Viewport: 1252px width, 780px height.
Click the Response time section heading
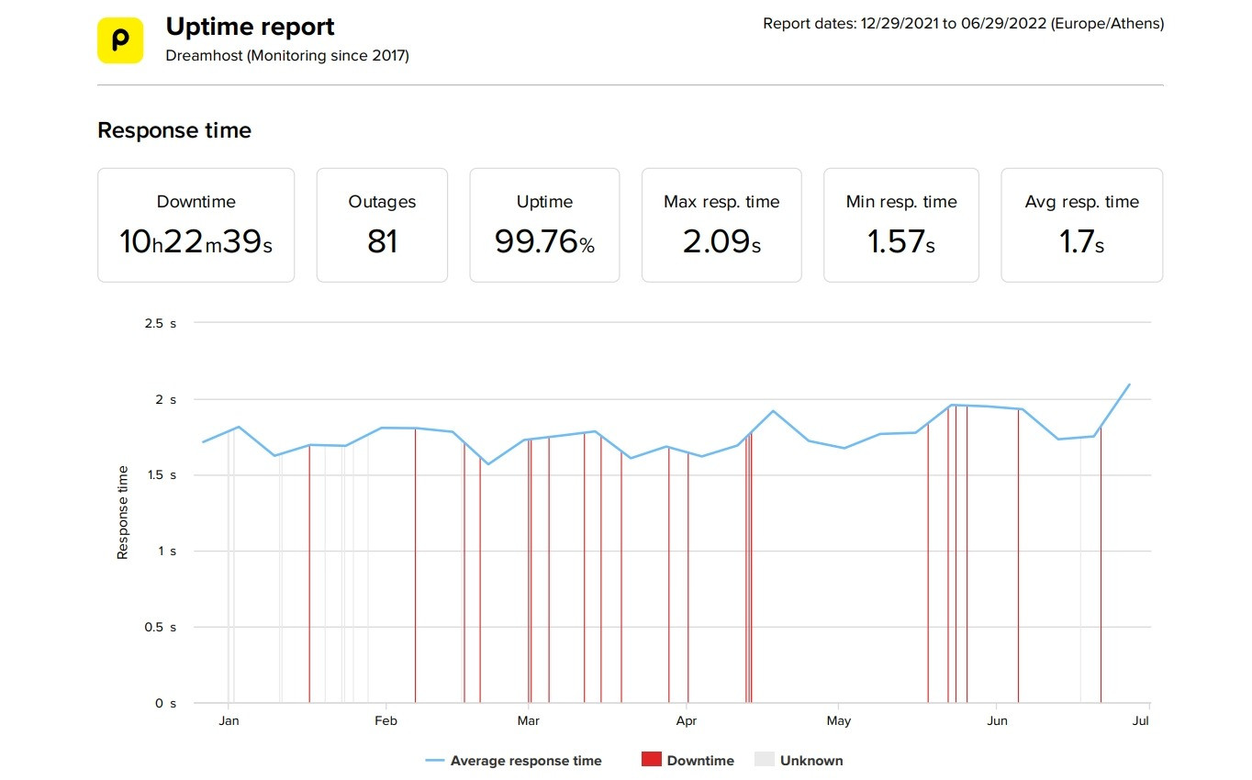(x=174, y=130)
